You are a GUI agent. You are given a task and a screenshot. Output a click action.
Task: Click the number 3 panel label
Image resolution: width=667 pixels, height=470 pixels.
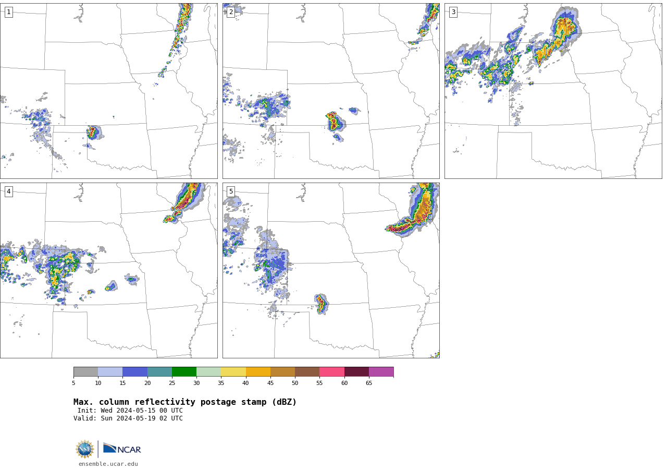pos(453,12)
